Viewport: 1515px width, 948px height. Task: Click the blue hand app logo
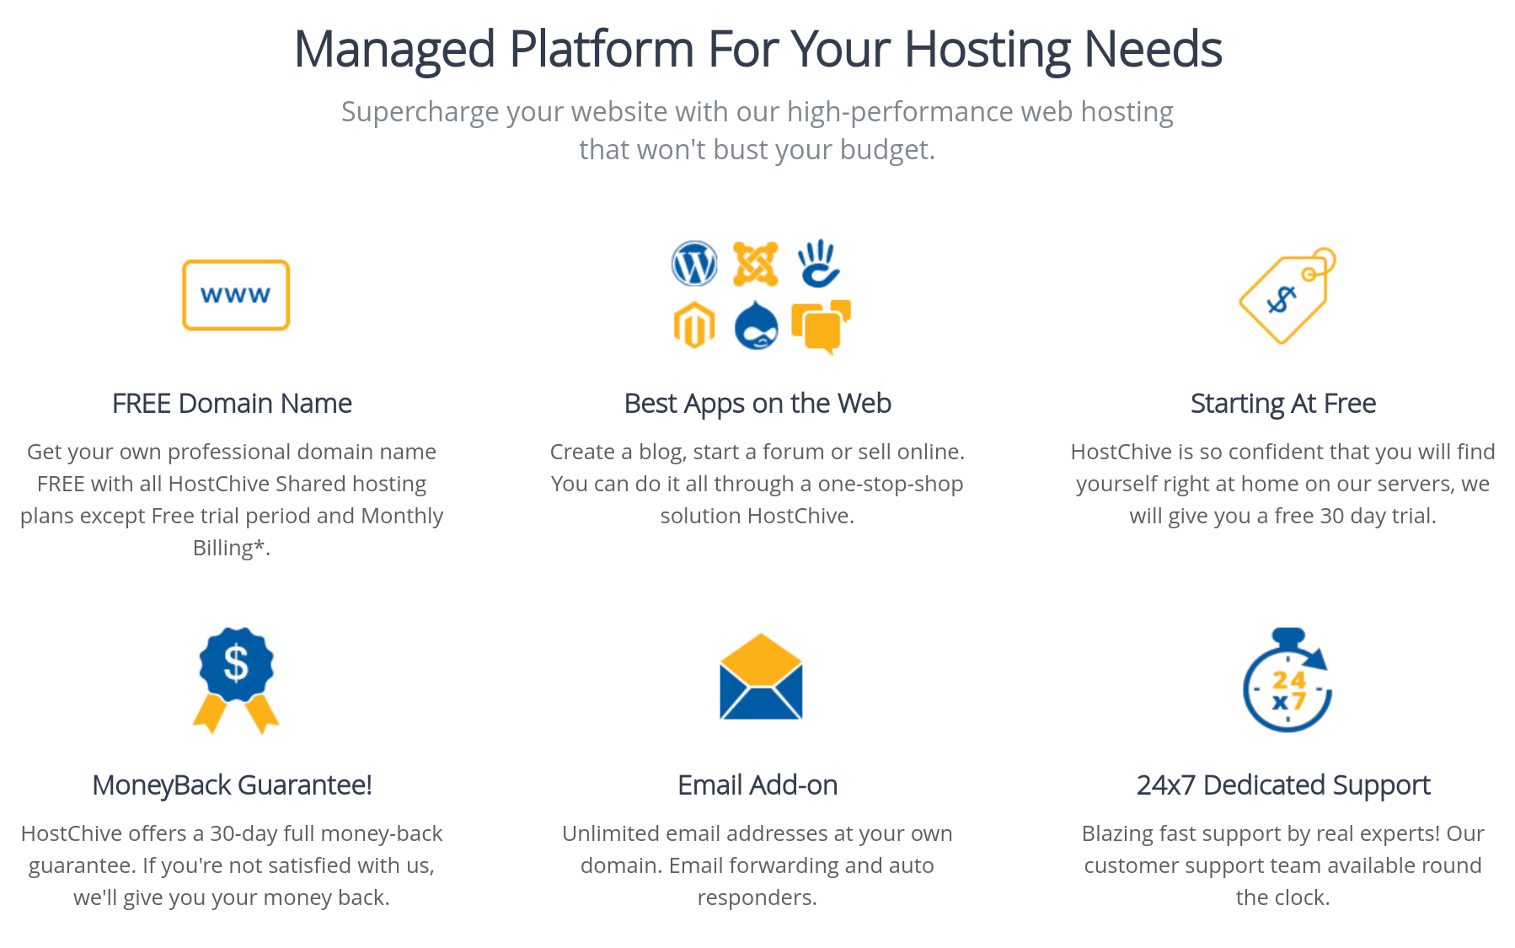pyautogui.click(x=818, y=263)
